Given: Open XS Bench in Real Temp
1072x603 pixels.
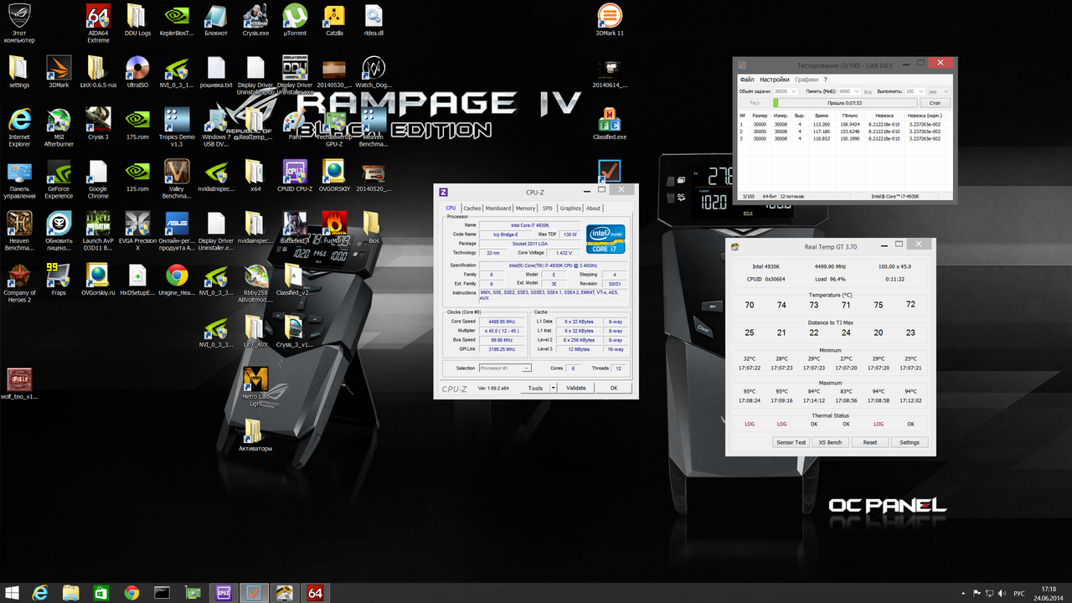Looking at the screenshot, I should (x=830, y=442).
